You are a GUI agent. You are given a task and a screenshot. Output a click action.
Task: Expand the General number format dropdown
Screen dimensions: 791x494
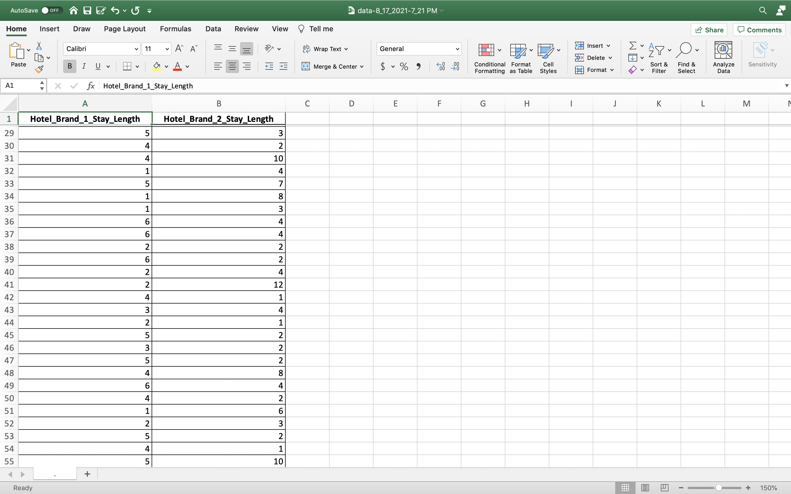point(457,49)
